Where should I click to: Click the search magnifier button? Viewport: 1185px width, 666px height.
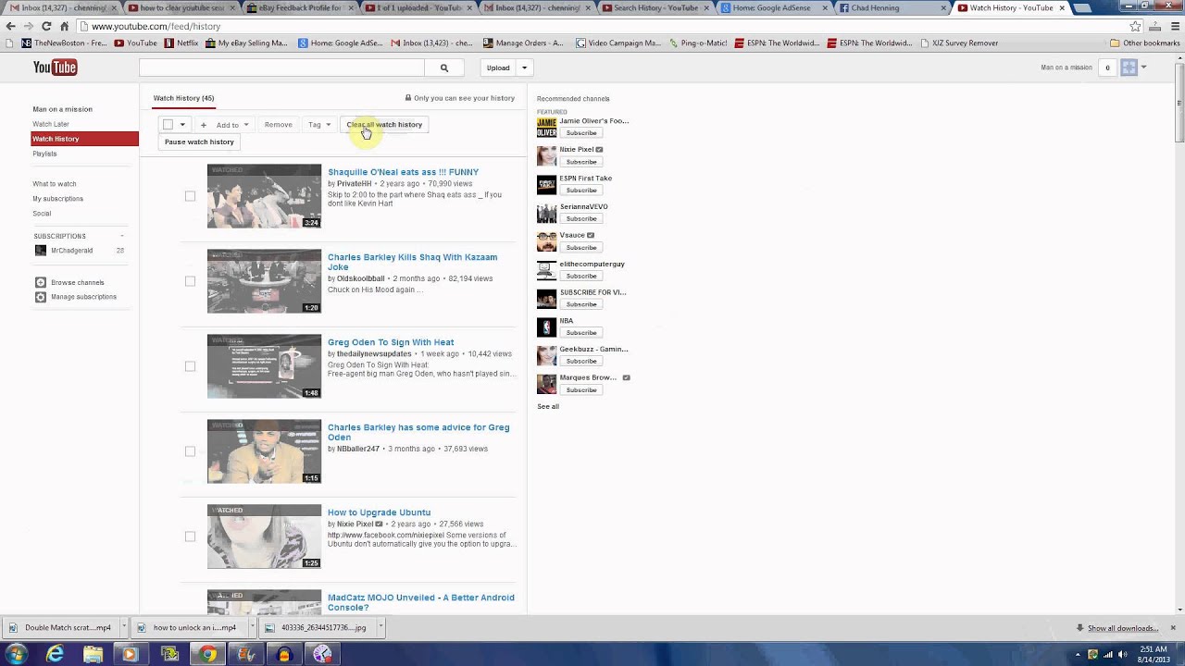(443, 68)
